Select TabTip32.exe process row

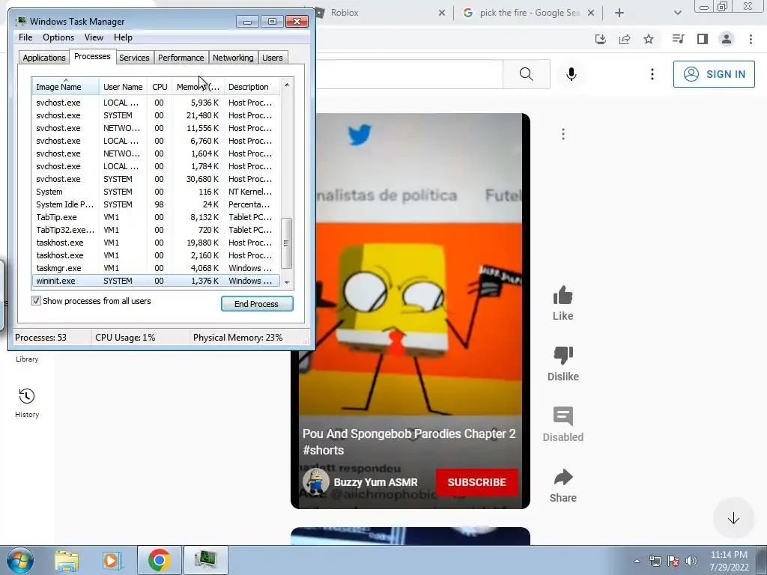coord(156,230)
